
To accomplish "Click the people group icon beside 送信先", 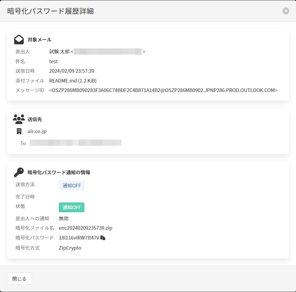I will [19, 119].
